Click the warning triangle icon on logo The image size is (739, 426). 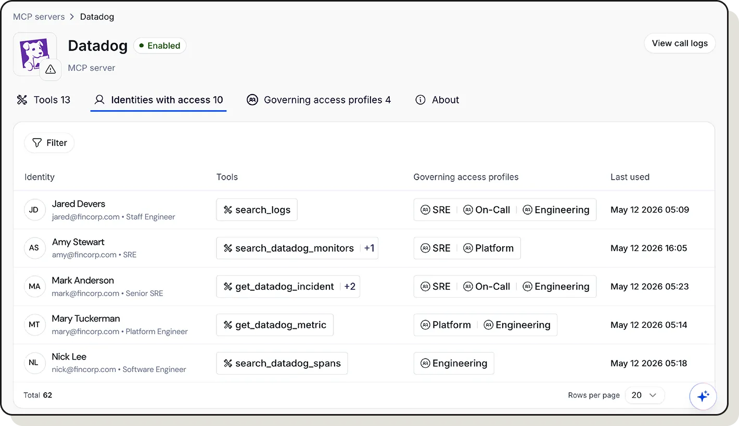(x=50, y=69)
